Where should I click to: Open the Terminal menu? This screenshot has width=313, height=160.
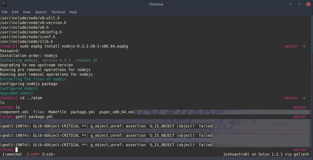click(58, 12)
